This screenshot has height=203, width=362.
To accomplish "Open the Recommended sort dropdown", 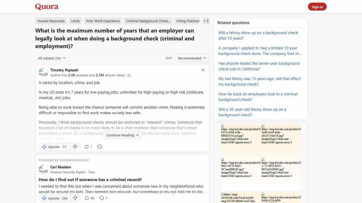I will [x=191, y=58].
